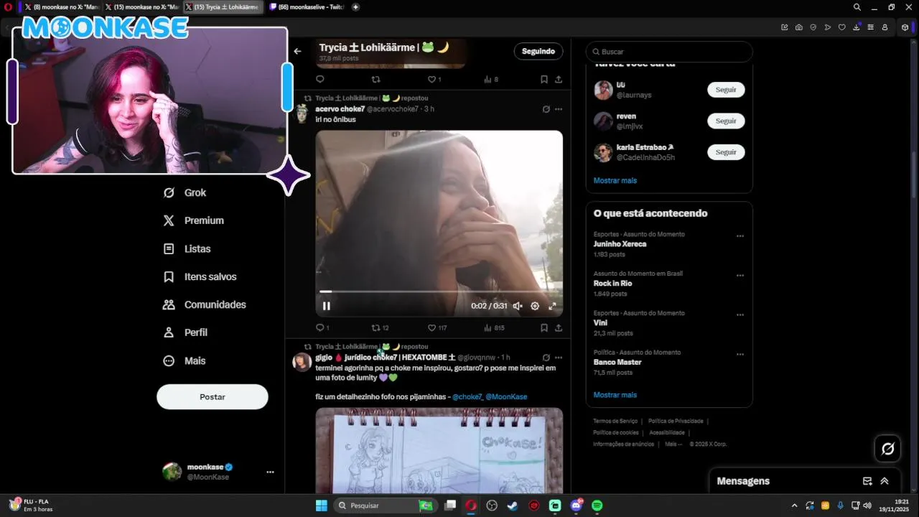Seek on the video progress bar

point(439,292)
